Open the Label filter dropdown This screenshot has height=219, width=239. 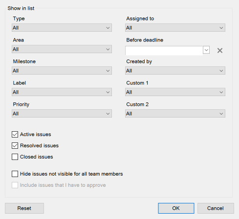click(62, 92)
